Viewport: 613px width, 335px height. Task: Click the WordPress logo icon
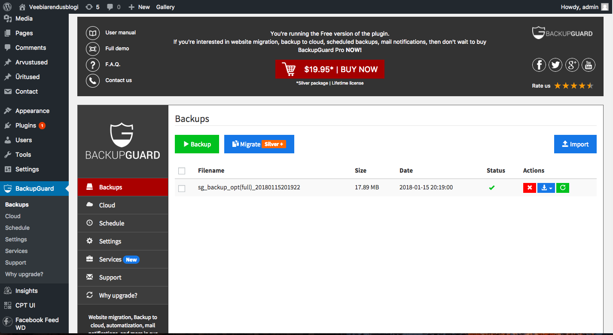[x=7, y=7]
